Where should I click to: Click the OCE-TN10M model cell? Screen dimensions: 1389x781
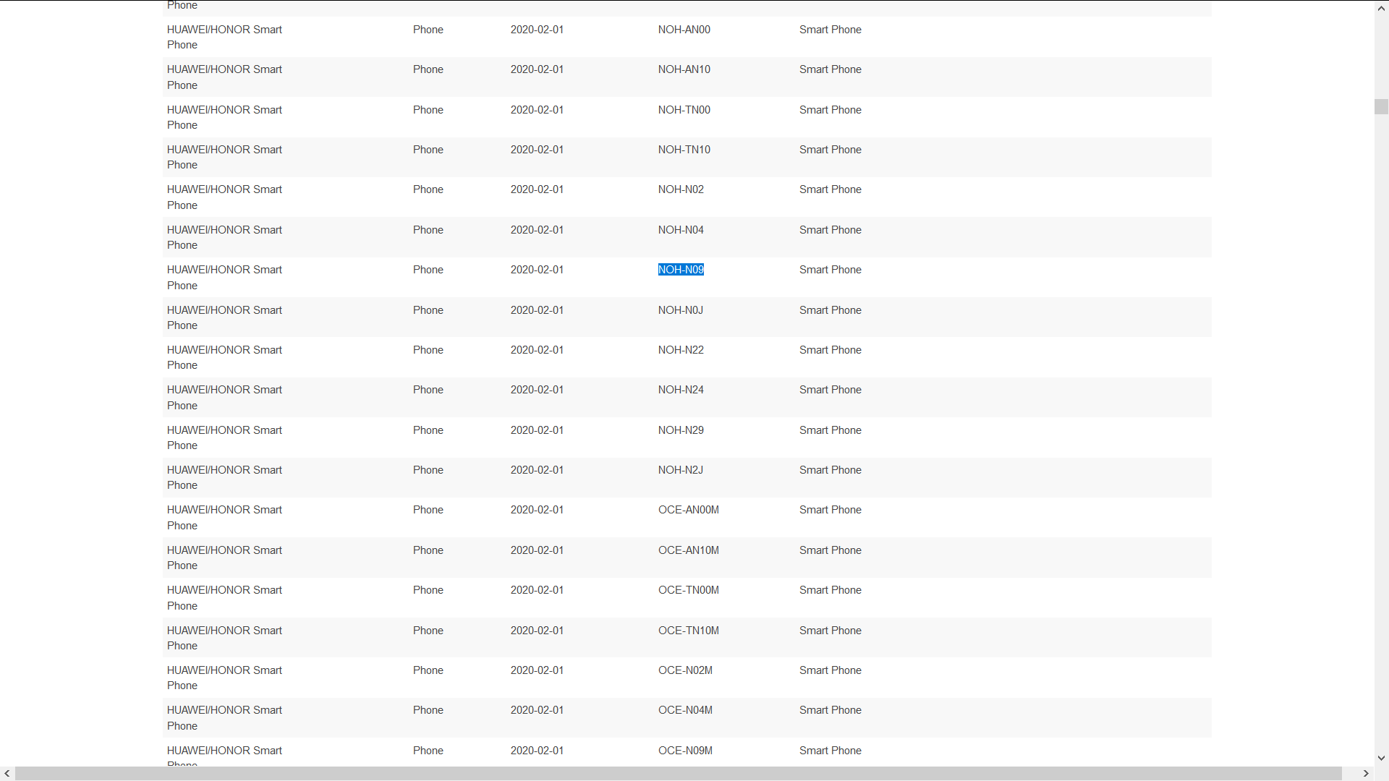click(689, 631)
